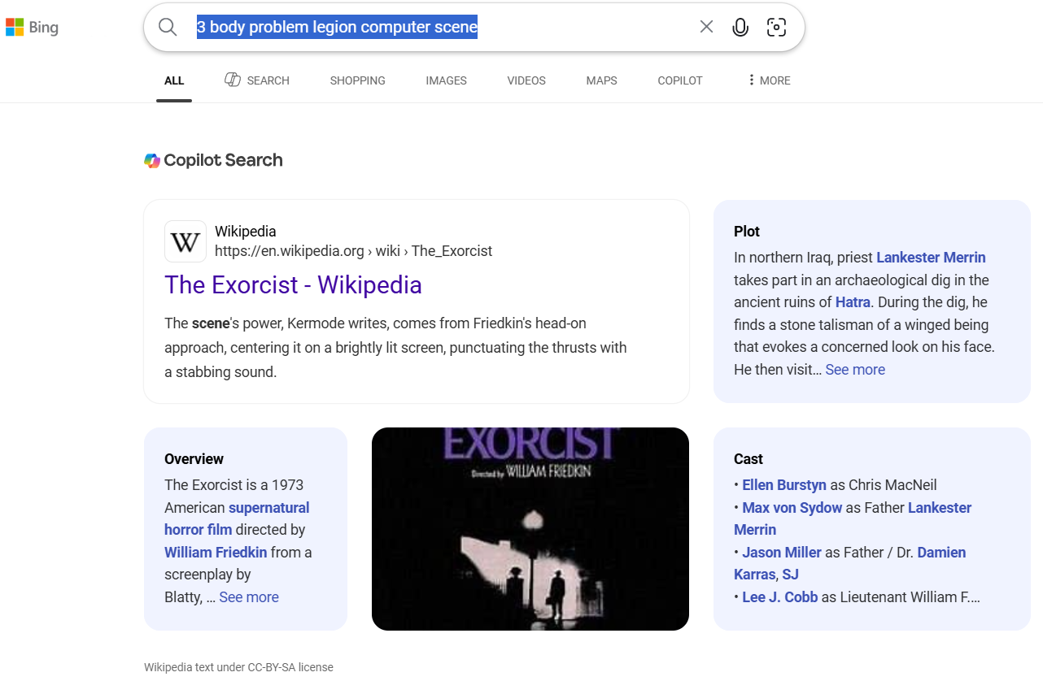Expand Plot section with See more
Screen dimensions: 1043x681
(855, 370)
